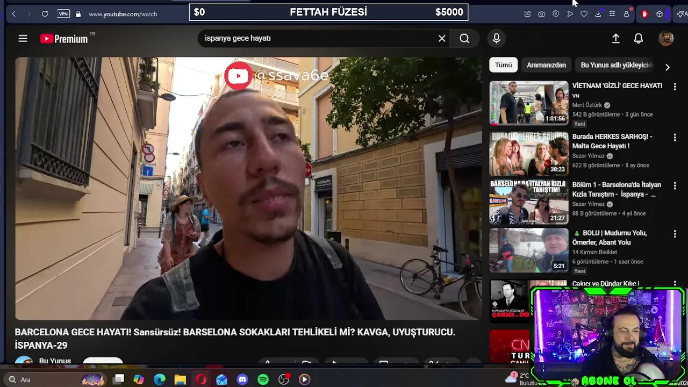Open 'Çakıcı ve Dündar Kılıç' video title
688x387 pixels.
[605, 283]
